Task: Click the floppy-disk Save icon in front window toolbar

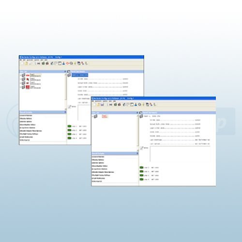Action: pos(102,105)
